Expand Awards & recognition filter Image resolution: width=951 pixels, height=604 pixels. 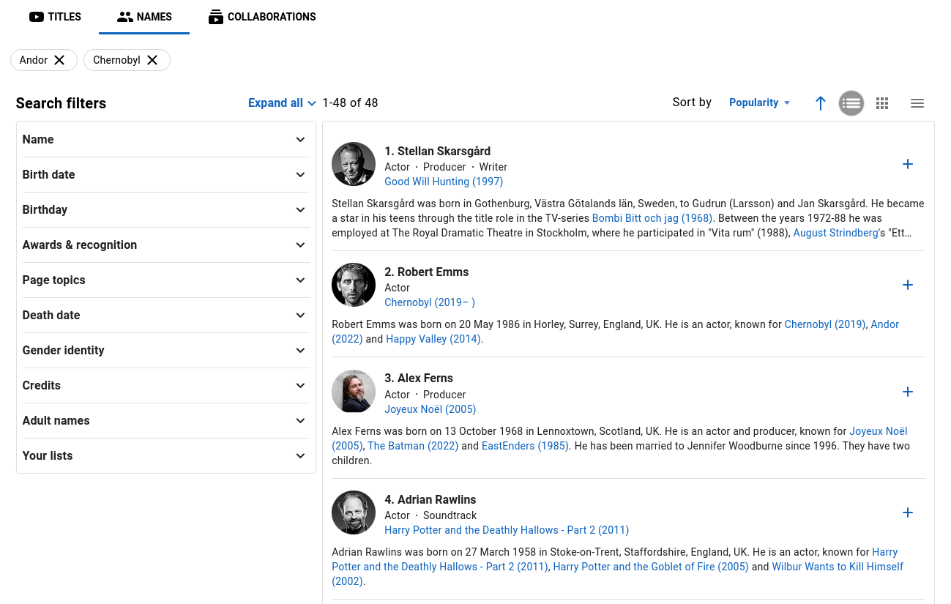point(166,245)
